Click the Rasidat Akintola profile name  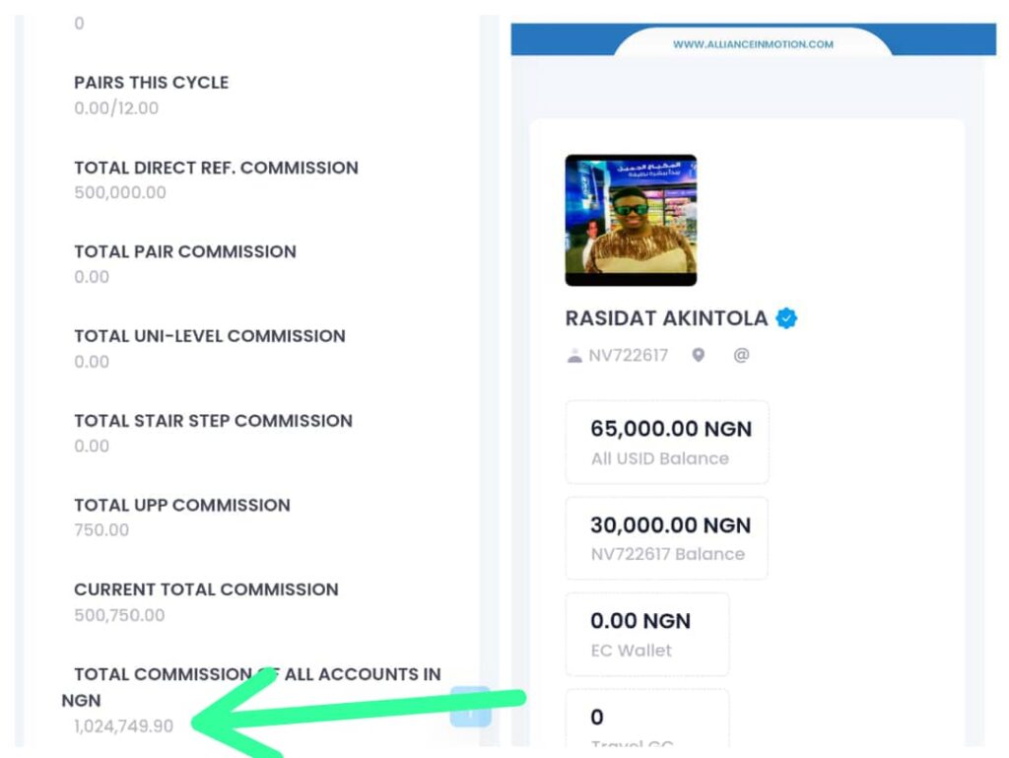(x=666, y=318)
